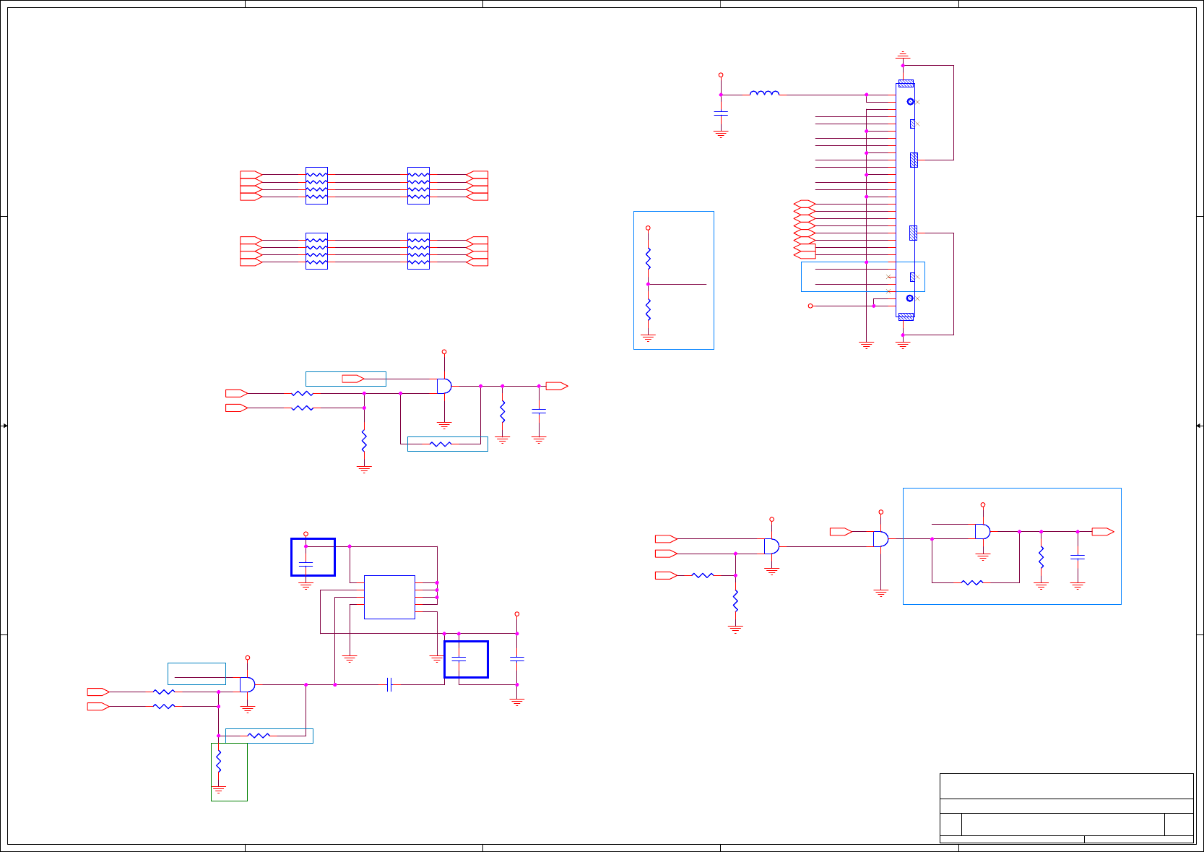Click the small light-blue box containing an input port
This screenshot has height=852, width=1204.
[x=346, y=379]
